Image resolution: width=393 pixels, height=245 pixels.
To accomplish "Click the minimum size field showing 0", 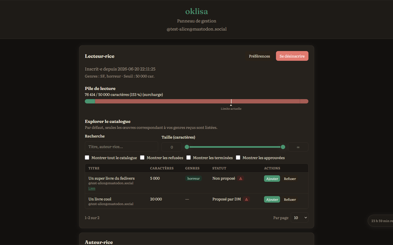I will pos(172,147).
